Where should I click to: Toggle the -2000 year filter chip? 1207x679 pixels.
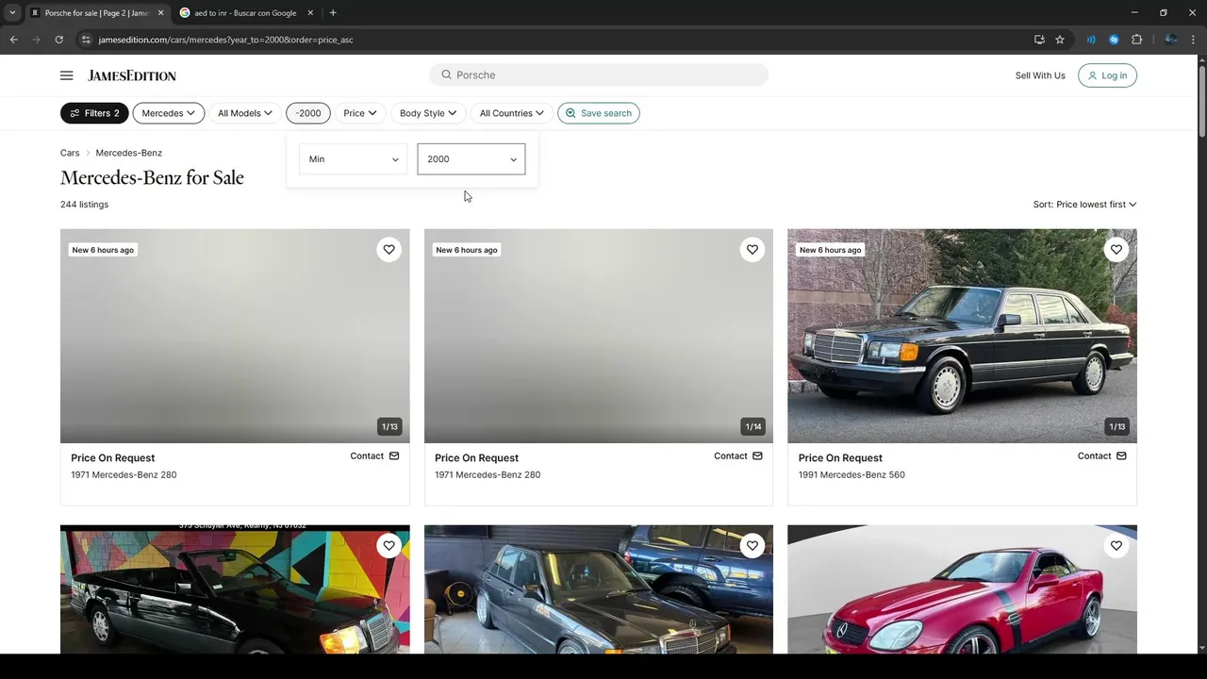308,113
